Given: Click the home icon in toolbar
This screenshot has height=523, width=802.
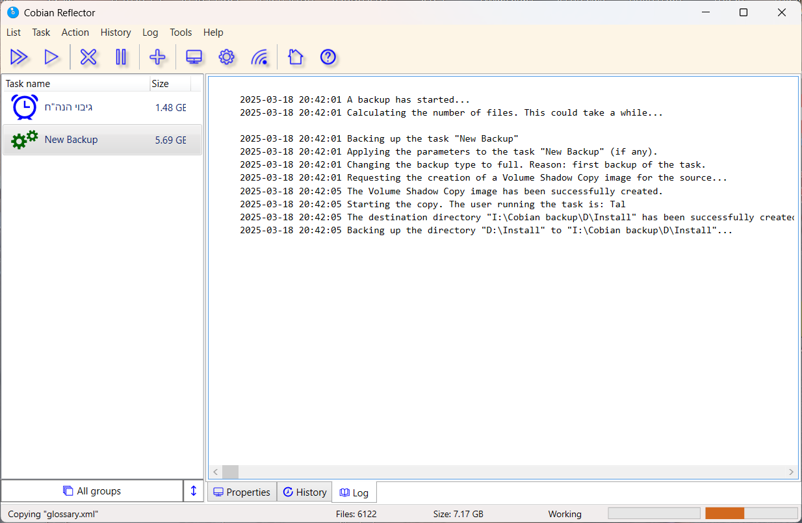Looking at the screenshot, I should pyautogui.click(x=296, y=57).
